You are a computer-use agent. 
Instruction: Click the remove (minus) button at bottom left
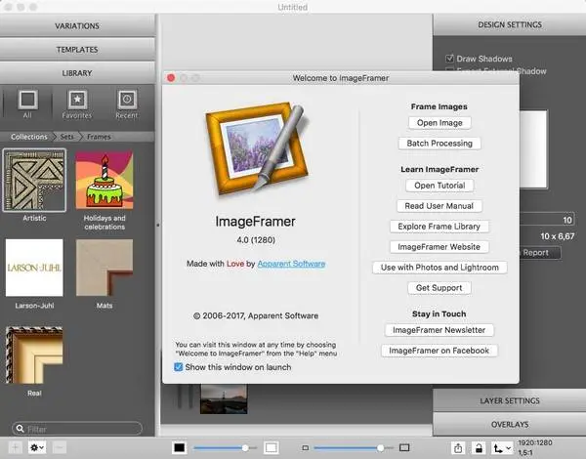pyautogui.click(x=60, y=447)
